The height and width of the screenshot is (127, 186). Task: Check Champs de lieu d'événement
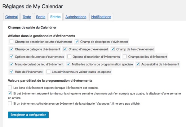125,57
